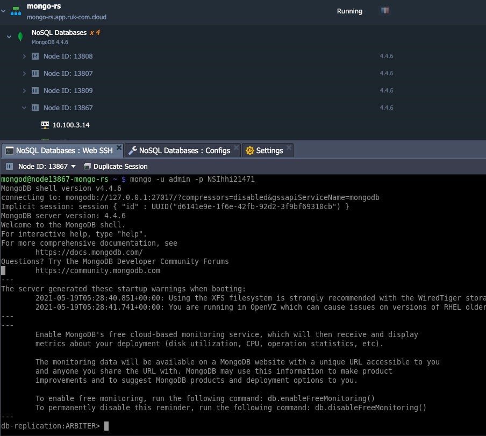486x436 pixels.
Task: Collapse Node ID: 13867 chevron
Action: (24, 108)
